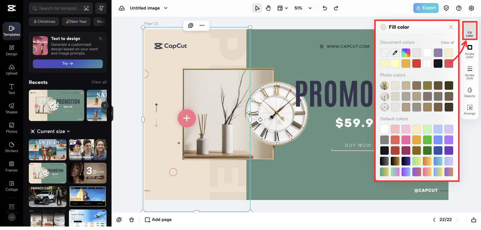Image resolution: width=481 pixels, height=230 pixels.
Task: Open the Text sidebar tab
Action: click(x=12, y=89)
